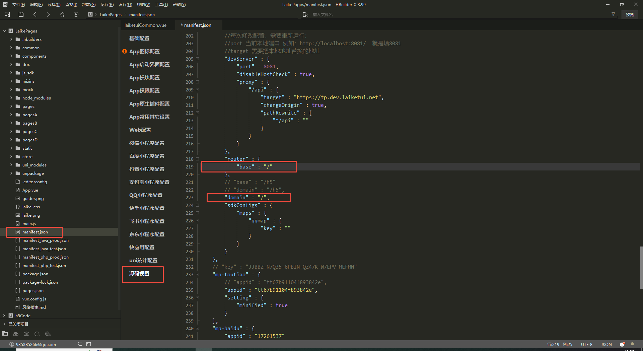Click the notification bell icon
Viewport: 643px width, 351px height.
pyautogui.click(x=632, y=344)
